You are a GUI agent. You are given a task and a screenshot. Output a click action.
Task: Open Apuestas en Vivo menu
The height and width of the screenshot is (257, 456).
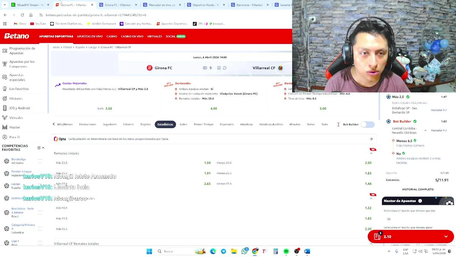pos(90,36)
